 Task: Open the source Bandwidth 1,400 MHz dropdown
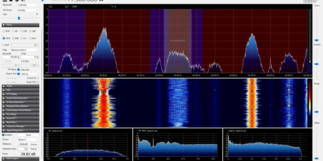click(x=28, y=5)
